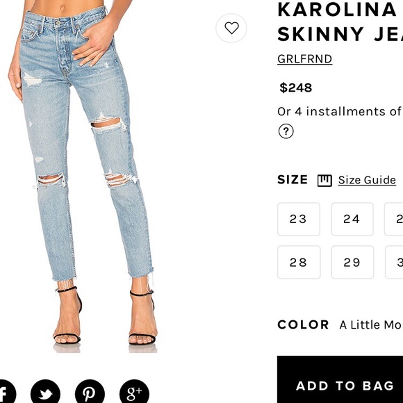Choose size 29 option

click(352, 262)
